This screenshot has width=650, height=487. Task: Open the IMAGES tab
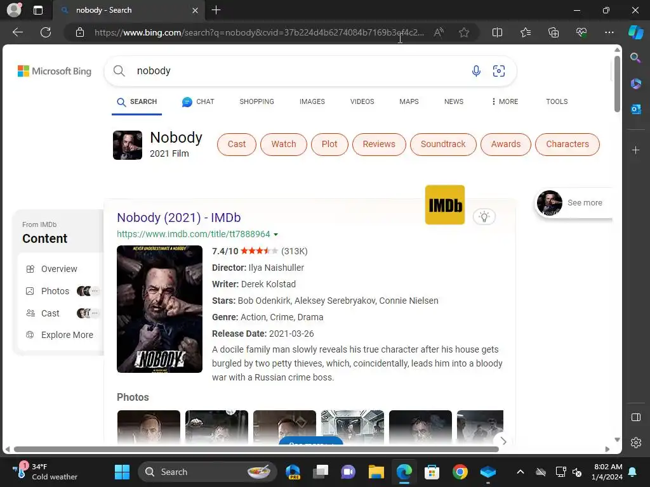point(312,101)
